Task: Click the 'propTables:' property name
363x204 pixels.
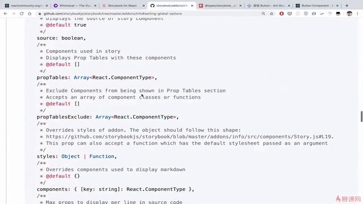Action: [x=53, y=78]
